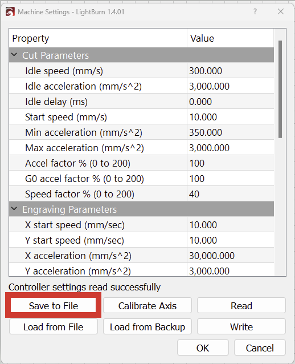The width and height of the screenshot is (295, 364).
Task: Cancel the Machine Settings dialog
Action: [x=260, y=348]
